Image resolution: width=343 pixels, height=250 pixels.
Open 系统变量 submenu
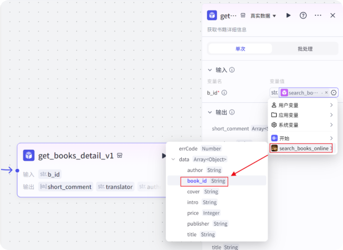(302, 125)
